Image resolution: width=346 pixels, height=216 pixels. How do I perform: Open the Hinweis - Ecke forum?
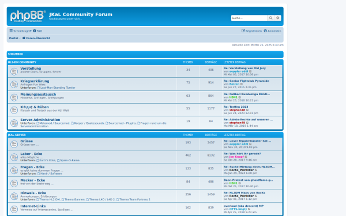[33, 193]
